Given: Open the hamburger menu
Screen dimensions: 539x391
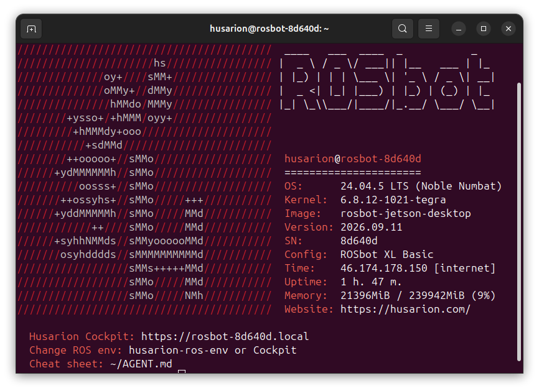Looking at the screenshot, I should [x=429, y=29].
